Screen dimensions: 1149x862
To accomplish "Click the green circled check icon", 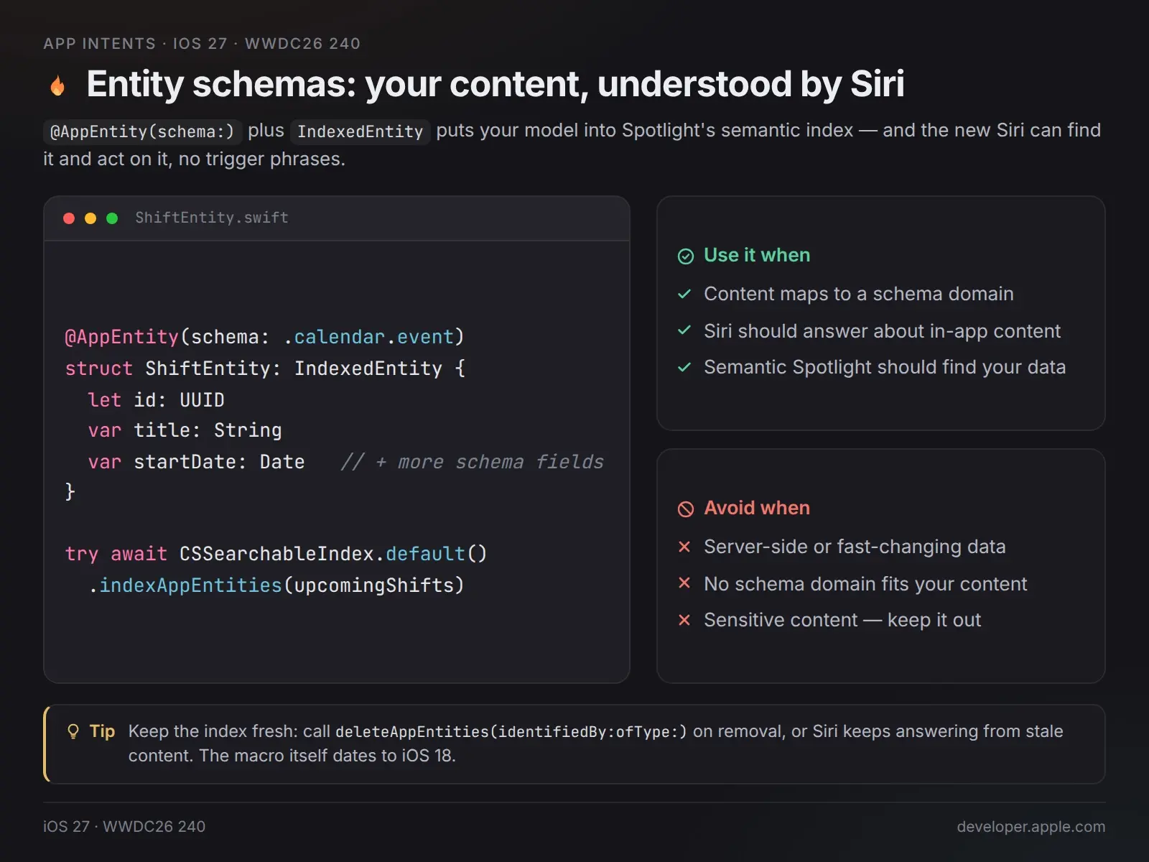I will [x=686, y=256].
